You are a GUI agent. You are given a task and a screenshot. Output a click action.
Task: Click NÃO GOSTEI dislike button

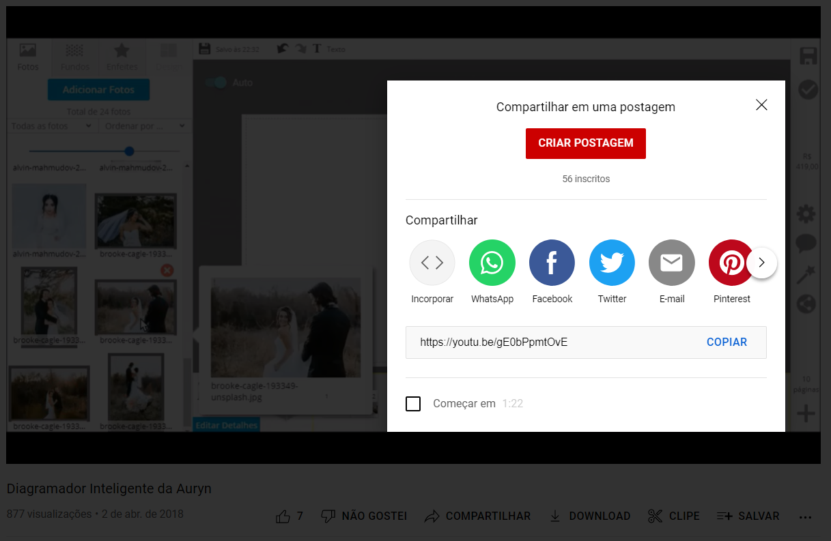[x=365, y=516]
